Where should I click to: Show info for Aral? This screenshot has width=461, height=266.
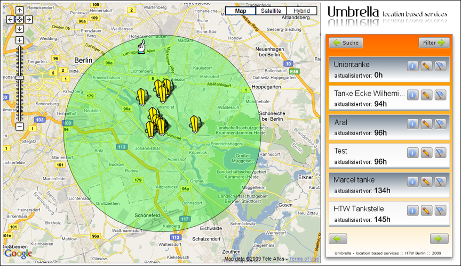[x=412, y=124]
